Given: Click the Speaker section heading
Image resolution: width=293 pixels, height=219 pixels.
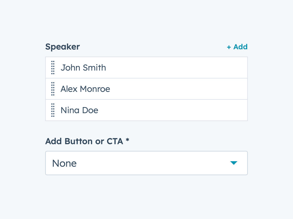Looking at the screenshot, I should click(62, 47).
